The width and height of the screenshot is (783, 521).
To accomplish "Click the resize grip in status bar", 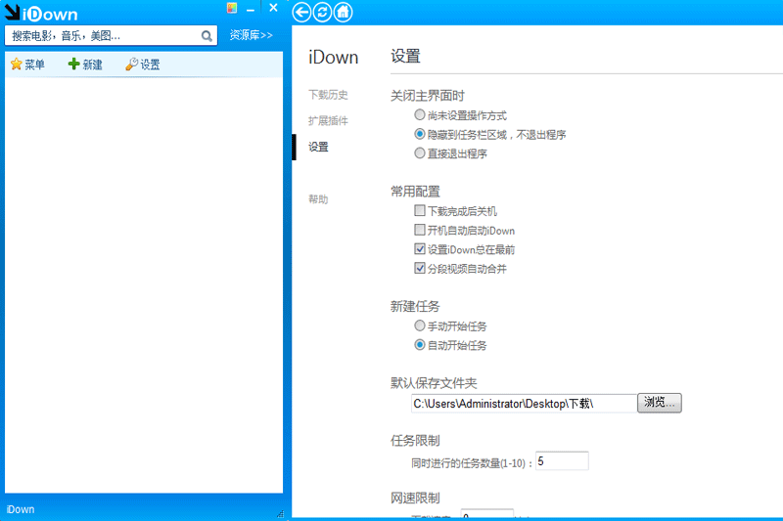I will (280, 514).
